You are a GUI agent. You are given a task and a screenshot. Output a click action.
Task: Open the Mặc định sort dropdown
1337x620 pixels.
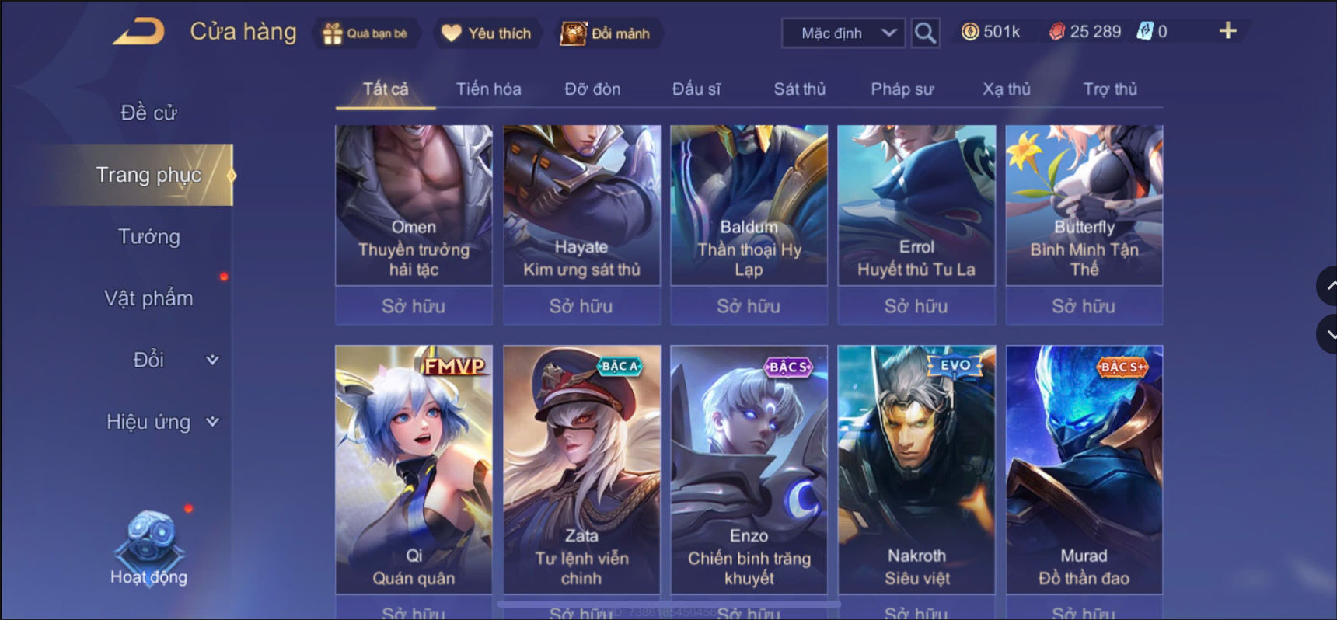(843, 33)
